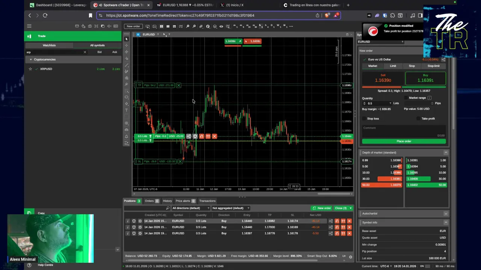
Task: Collapse the Depth of market section
Action: (446, 153)
